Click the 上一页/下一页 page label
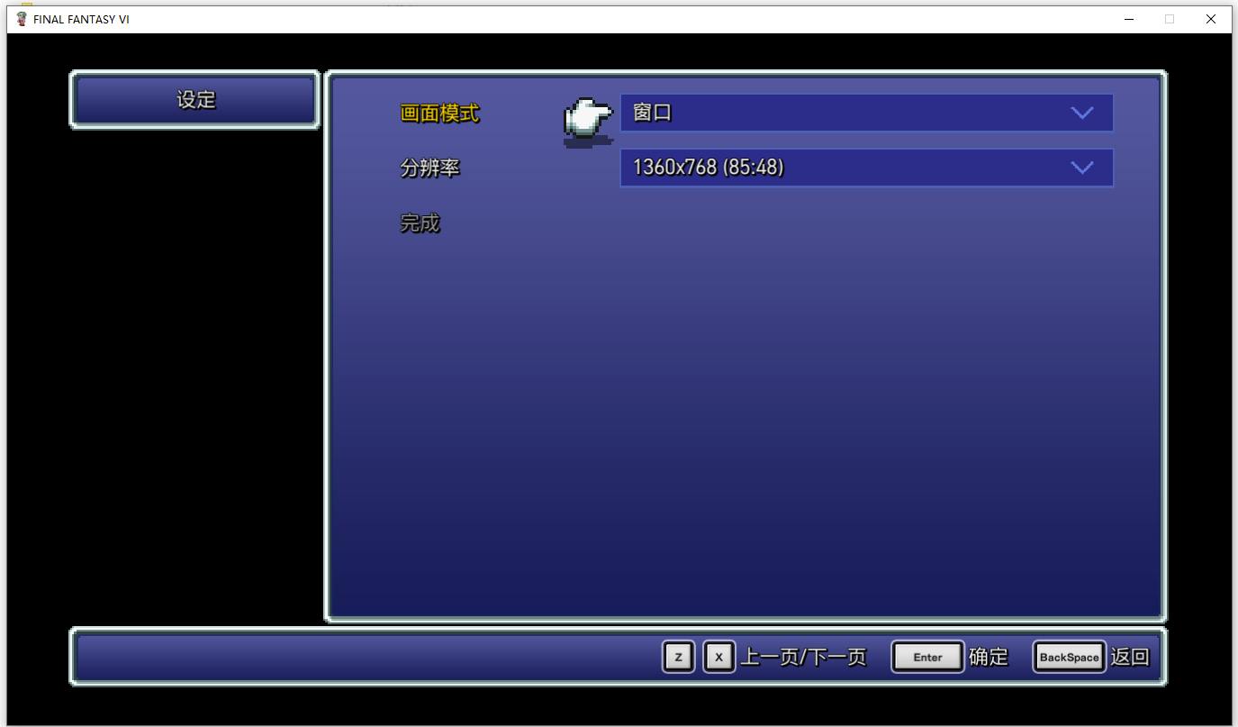 click(803, 657)
